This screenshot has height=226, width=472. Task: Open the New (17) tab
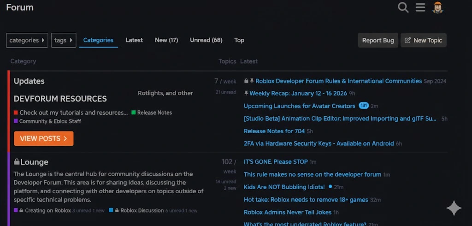coord(166,40)
